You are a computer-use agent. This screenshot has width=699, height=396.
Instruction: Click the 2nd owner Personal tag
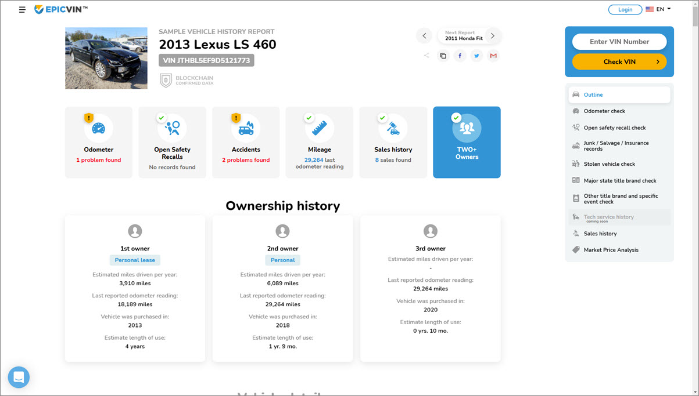point(283,260)
